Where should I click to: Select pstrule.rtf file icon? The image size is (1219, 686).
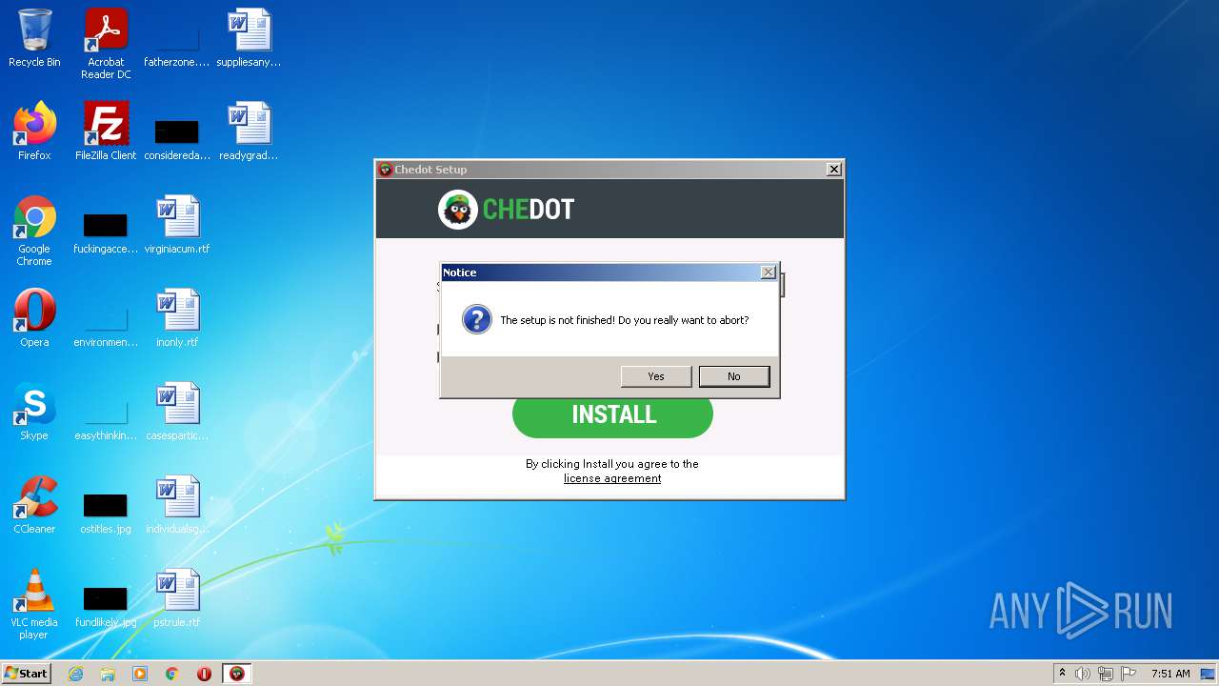tap(177, 598)
